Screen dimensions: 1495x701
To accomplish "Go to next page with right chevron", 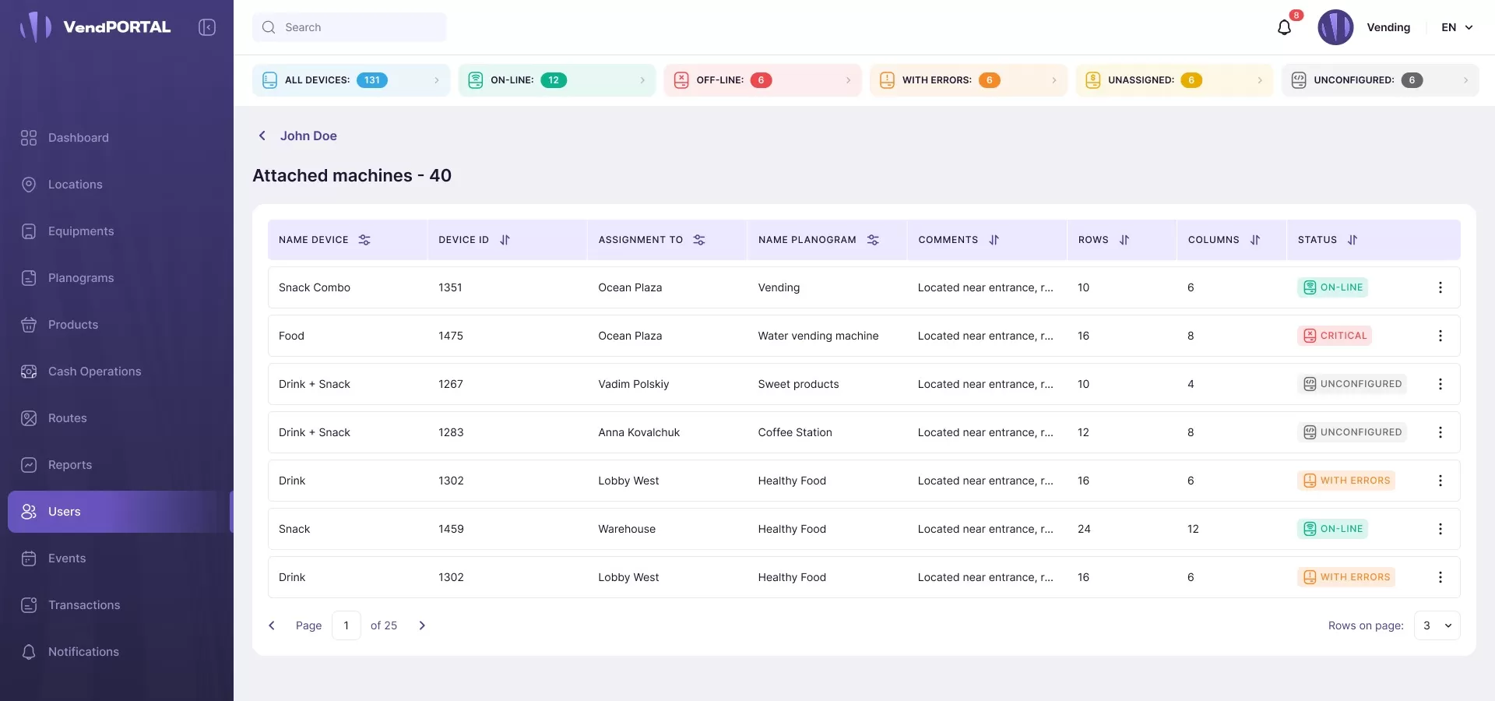I will (x=422, y=625).
